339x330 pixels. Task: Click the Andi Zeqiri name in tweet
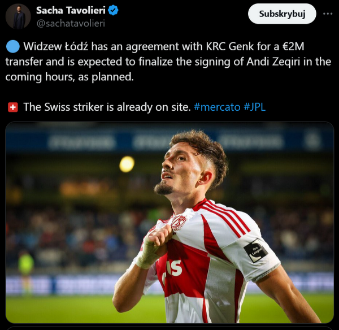click(273, 62)
